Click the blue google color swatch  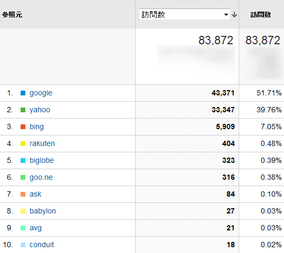click(x=23, y=93)
